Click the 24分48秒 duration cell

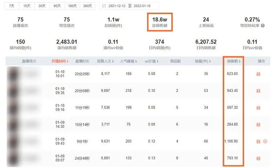click(x=82, y=158)
